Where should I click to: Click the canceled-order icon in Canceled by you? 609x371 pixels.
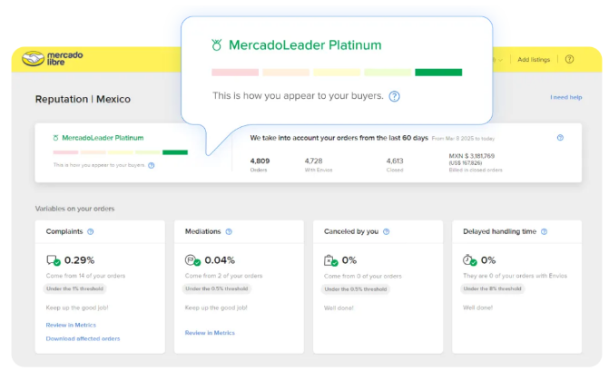pos(331,260)
